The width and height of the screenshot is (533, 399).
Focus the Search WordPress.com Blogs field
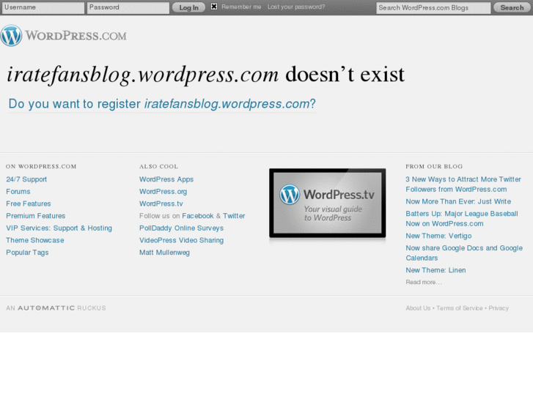[433, 8]
